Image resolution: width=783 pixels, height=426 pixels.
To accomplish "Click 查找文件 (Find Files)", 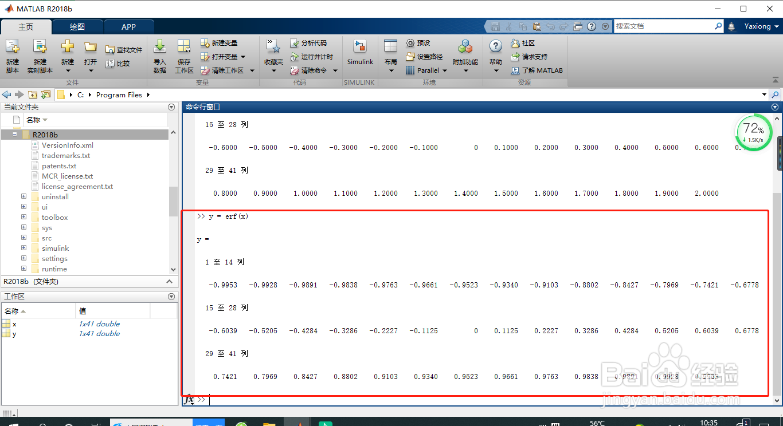I will (x=124, y=50).
